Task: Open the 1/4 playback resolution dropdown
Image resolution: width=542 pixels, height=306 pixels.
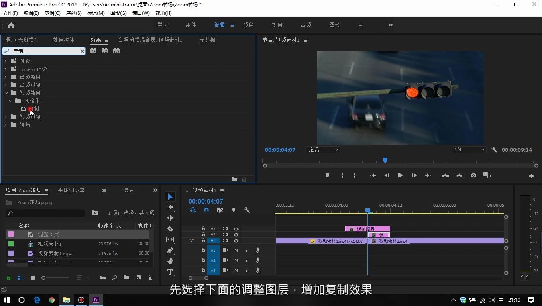Action: pyautogui.click(x=469, y=149)
